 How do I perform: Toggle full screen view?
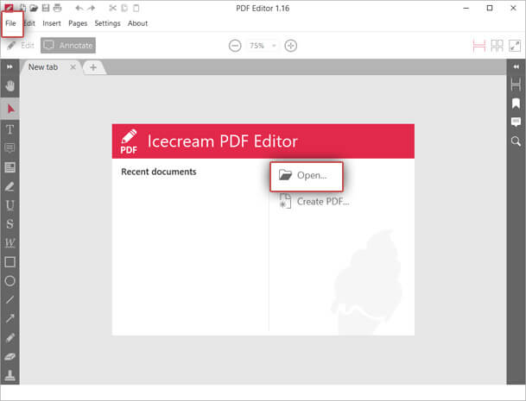[516, 46]
